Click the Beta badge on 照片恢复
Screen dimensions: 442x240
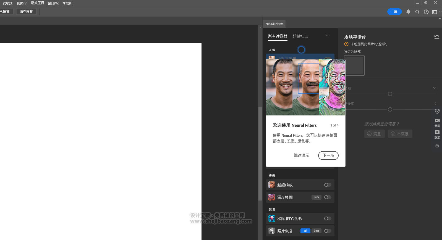click(x=316, y=231)
